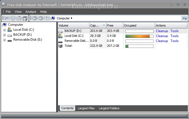Click the resize grip in the status bar

point(187,116)
